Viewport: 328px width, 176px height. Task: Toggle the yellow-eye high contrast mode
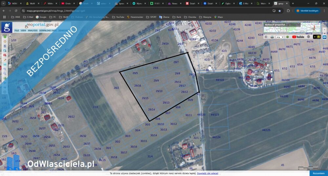pyautogui.click(x=317, y=37)
